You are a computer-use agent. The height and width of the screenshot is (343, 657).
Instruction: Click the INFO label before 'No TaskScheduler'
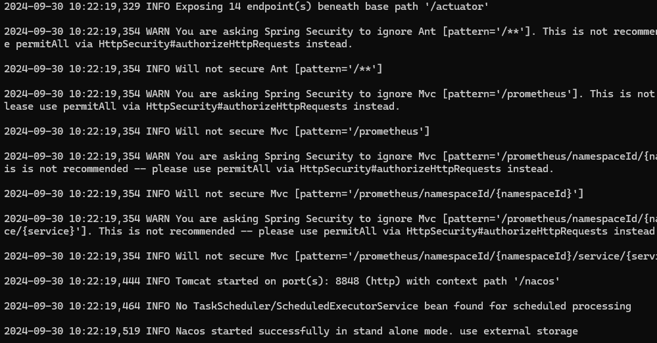[158, 306]
